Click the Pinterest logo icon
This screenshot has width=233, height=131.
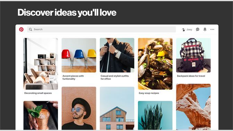[x=21, y=29]
